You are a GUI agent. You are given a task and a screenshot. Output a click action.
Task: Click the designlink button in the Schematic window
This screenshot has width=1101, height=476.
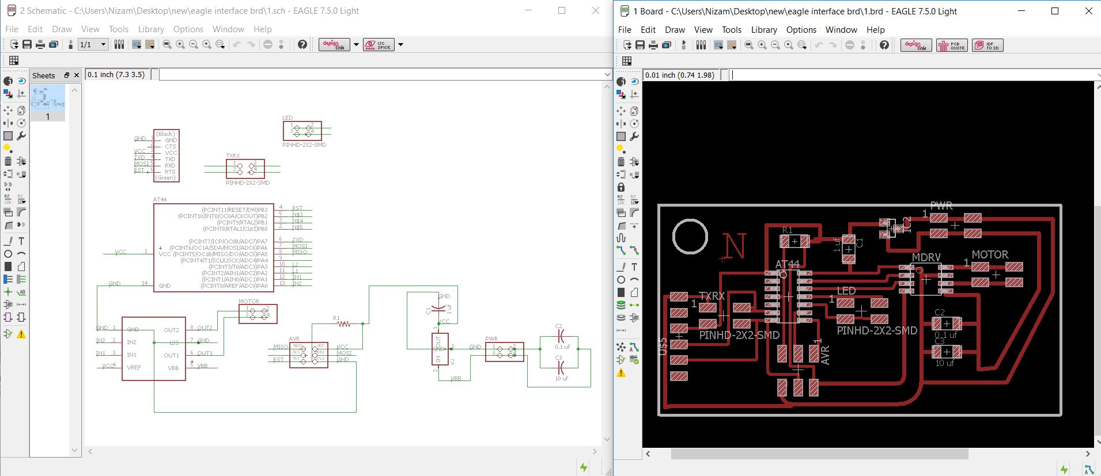tap(334, 44)
